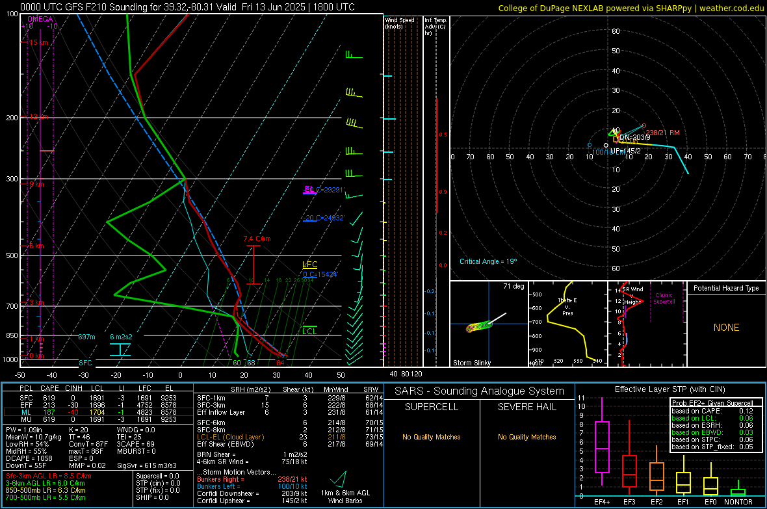Click the Prob EF2+ Given Supercell header
767x509 pixels.
click(712, 403)
